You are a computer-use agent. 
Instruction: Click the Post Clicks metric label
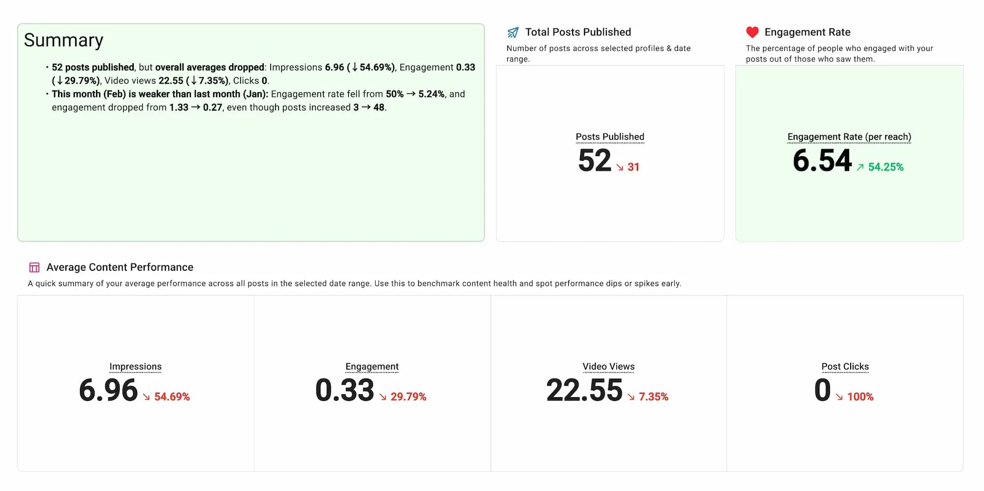[x=845, y=367]
